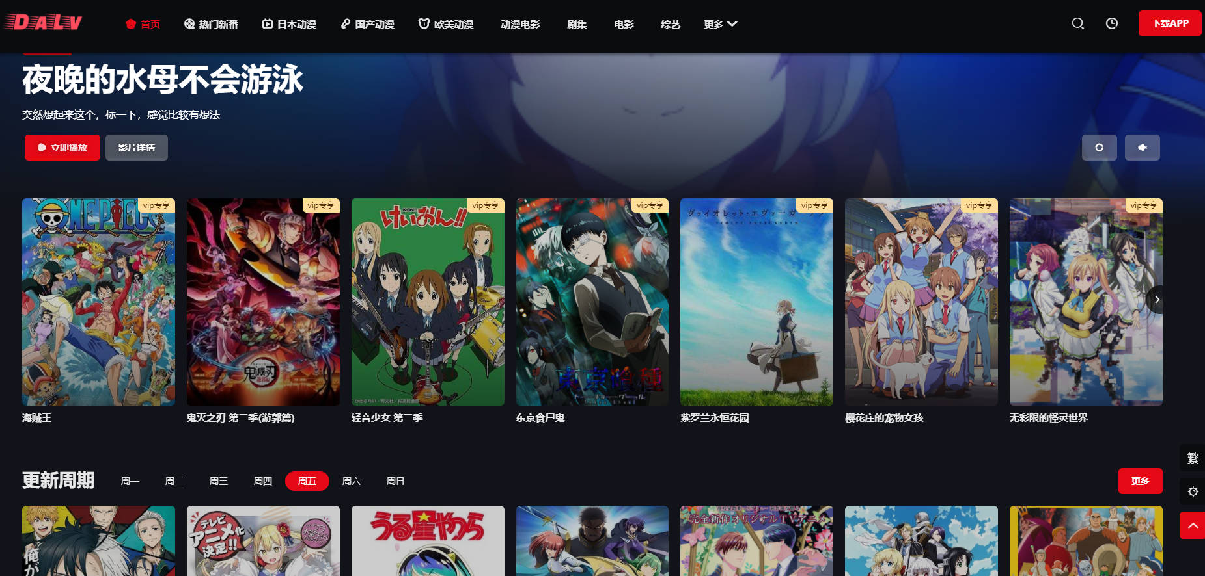Viewport: 1205px width, 576px height.
Task: Open the theme settings gear icon
Action: coord(1193,491)
